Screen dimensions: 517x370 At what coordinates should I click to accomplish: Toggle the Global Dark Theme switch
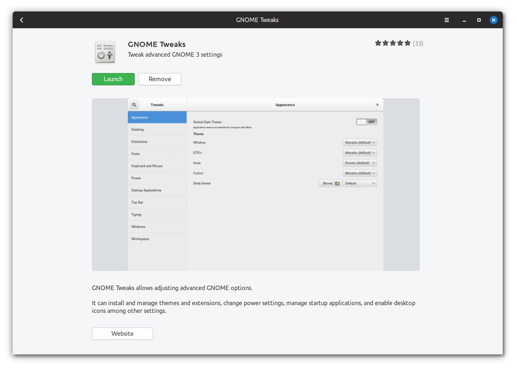click(366, 122)
